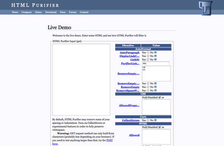Select Yes for CollectErrors

pyautogui.click(x=148, y=120)
